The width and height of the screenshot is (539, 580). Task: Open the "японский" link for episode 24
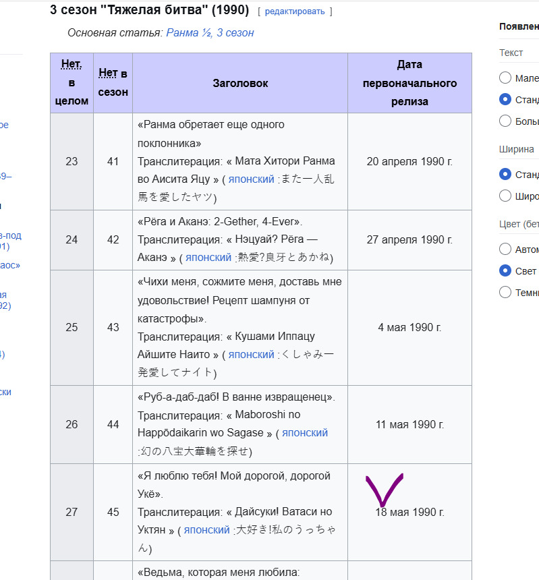[208, 258]
